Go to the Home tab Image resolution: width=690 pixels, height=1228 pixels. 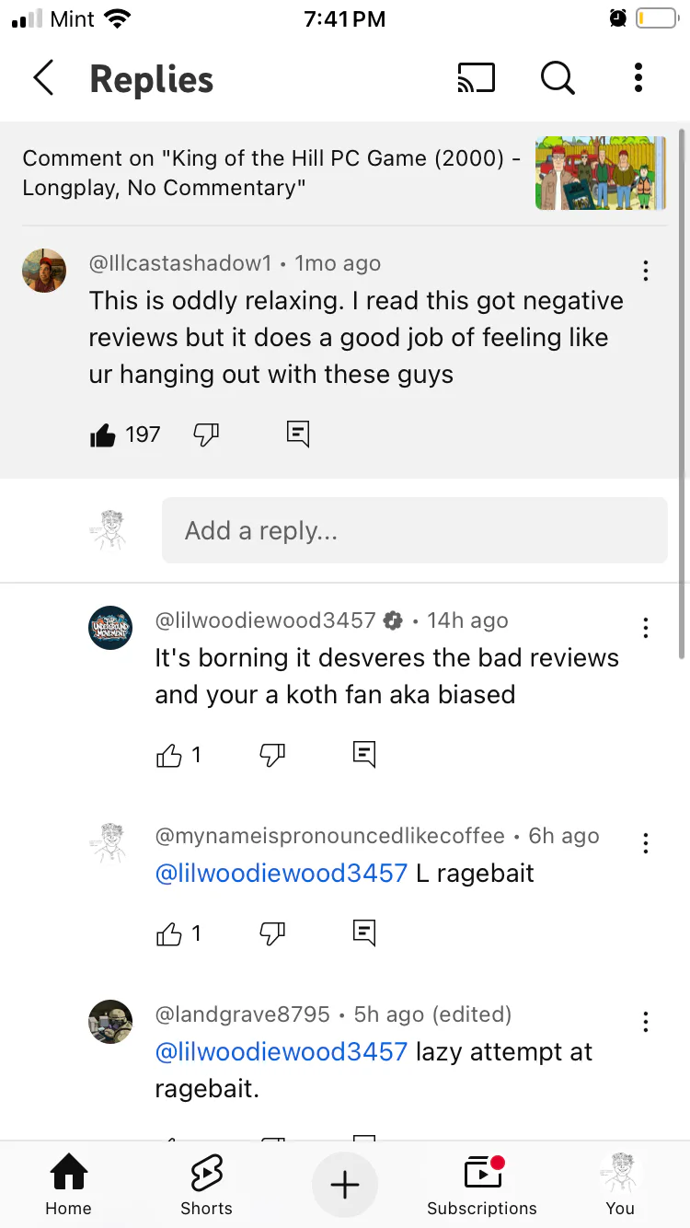coord(69,1186)
